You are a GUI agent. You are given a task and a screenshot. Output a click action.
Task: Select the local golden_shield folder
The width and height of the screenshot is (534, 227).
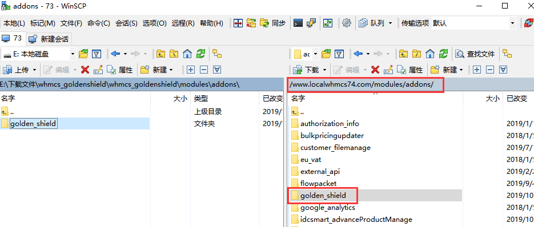(x=33, y=124)
